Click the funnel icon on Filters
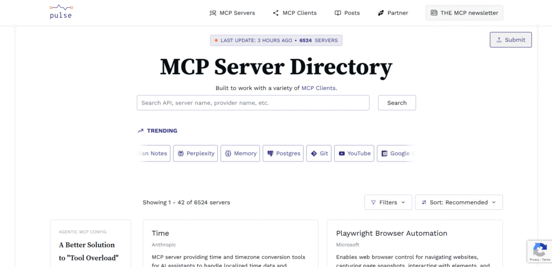This screenshot has width=552, height=267. pos(374,202)
